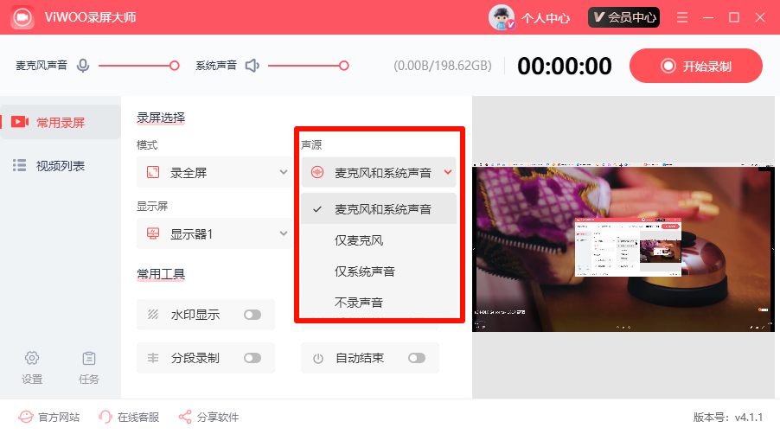The height and width of the screenshot is (434, 780).
Task: Click the screen preview thumbnail
Action: click(623, 247)
